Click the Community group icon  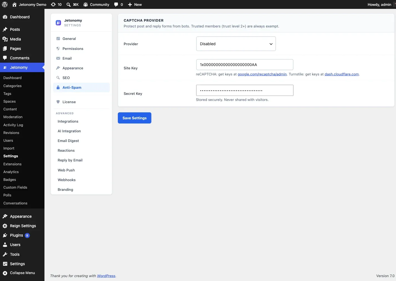tap(86, 4)
